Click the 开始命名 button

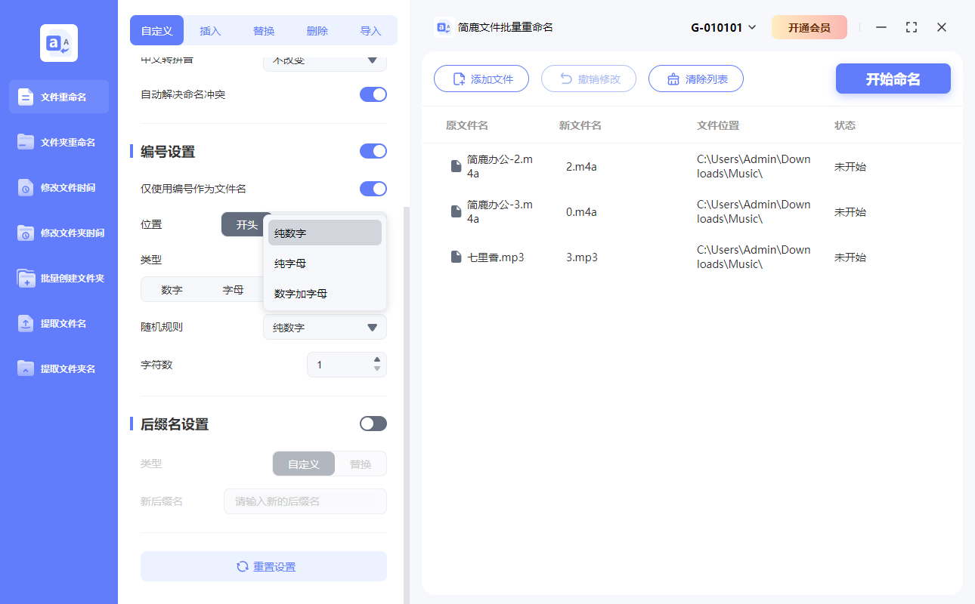coord(893,79)
